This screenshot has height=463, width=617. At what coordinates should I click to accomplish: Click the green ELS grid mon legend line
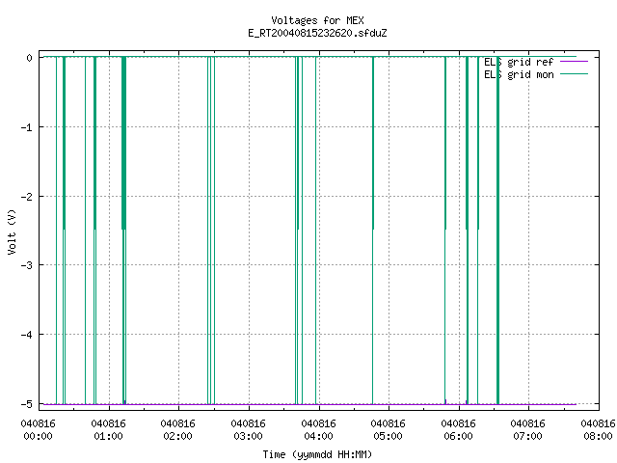[575, 74]
